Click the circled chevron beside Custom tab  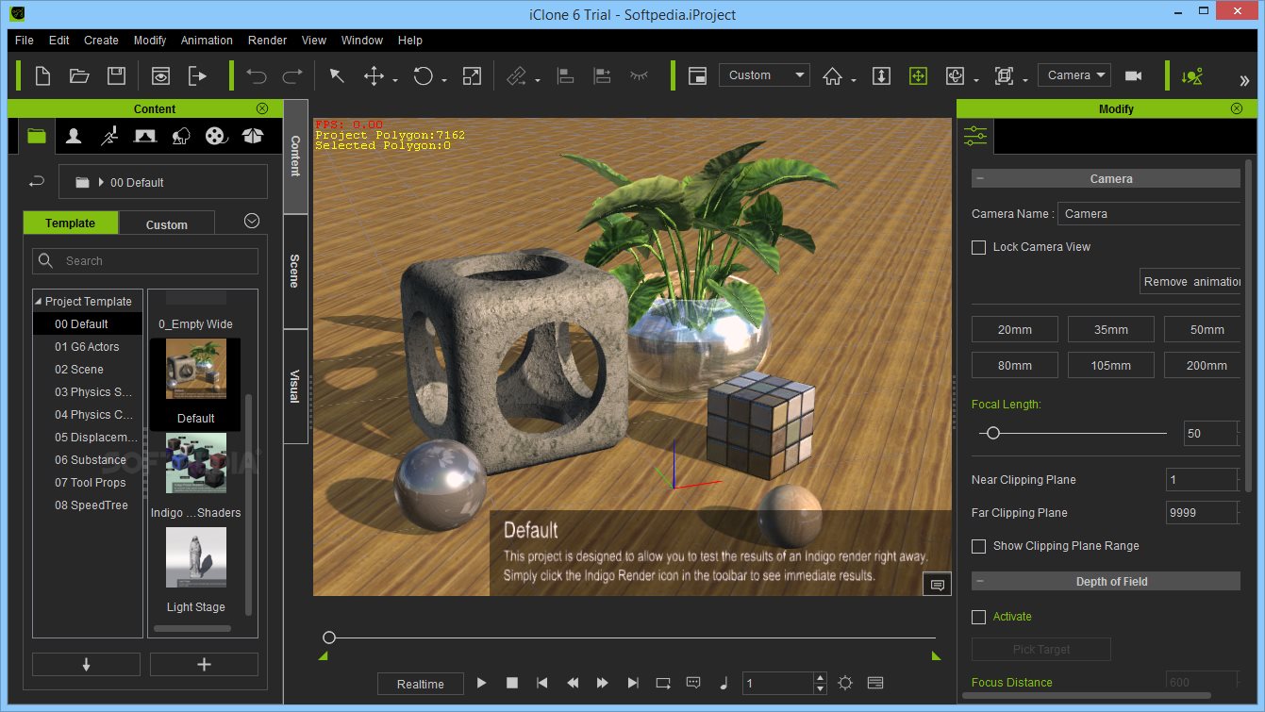(x=252, y=221)
